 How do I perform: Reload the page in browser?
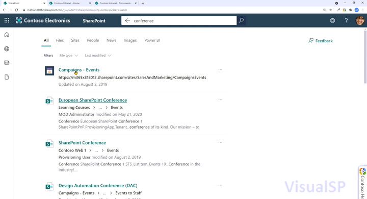(16, 10)
